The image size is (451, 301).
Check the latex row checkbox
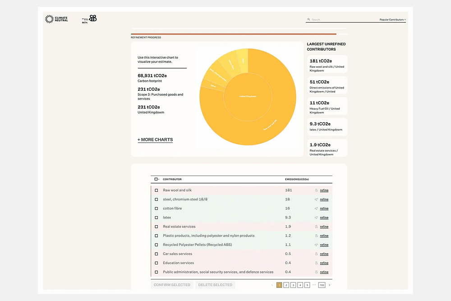coord(156,218)
